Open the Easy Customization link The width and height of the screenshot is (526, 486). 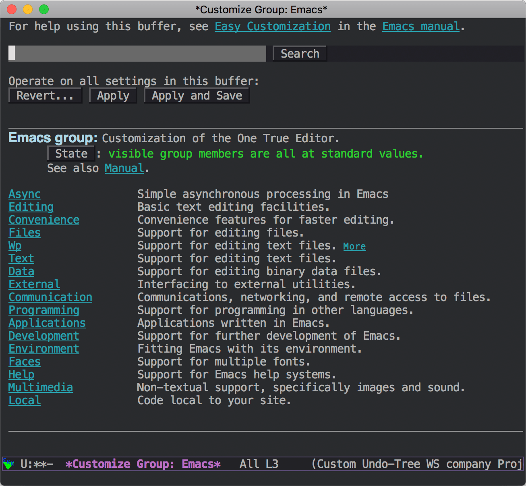(x=272, y=27)
